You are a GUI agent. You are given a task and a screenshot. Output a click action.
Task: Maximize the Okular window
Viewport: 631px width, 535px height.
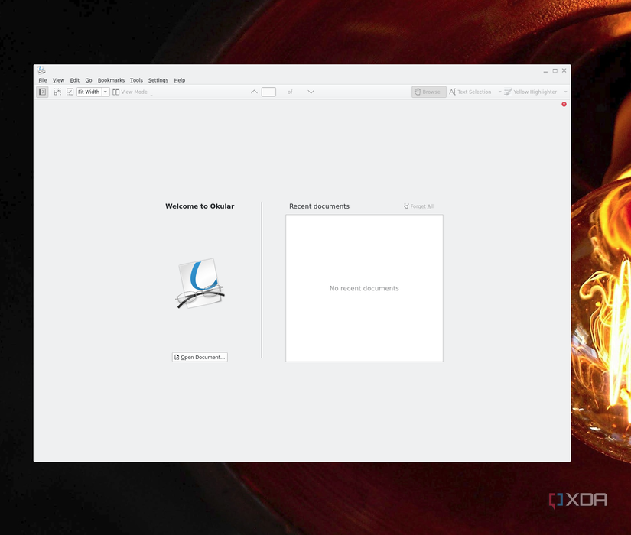555,71
